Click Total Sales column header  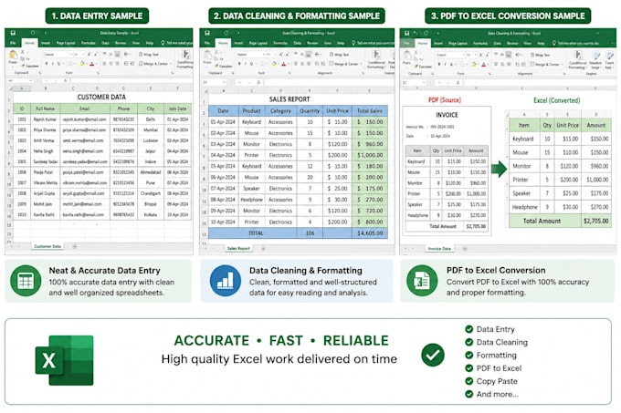[x=370, y=111]
